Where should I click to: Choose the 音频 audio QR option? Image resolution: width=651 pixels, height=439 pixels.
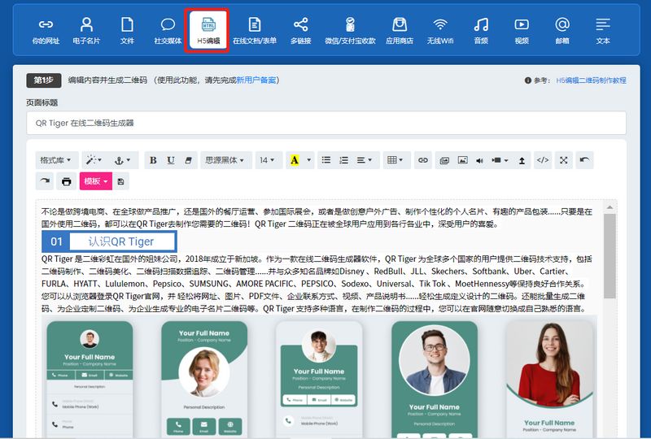481,31
